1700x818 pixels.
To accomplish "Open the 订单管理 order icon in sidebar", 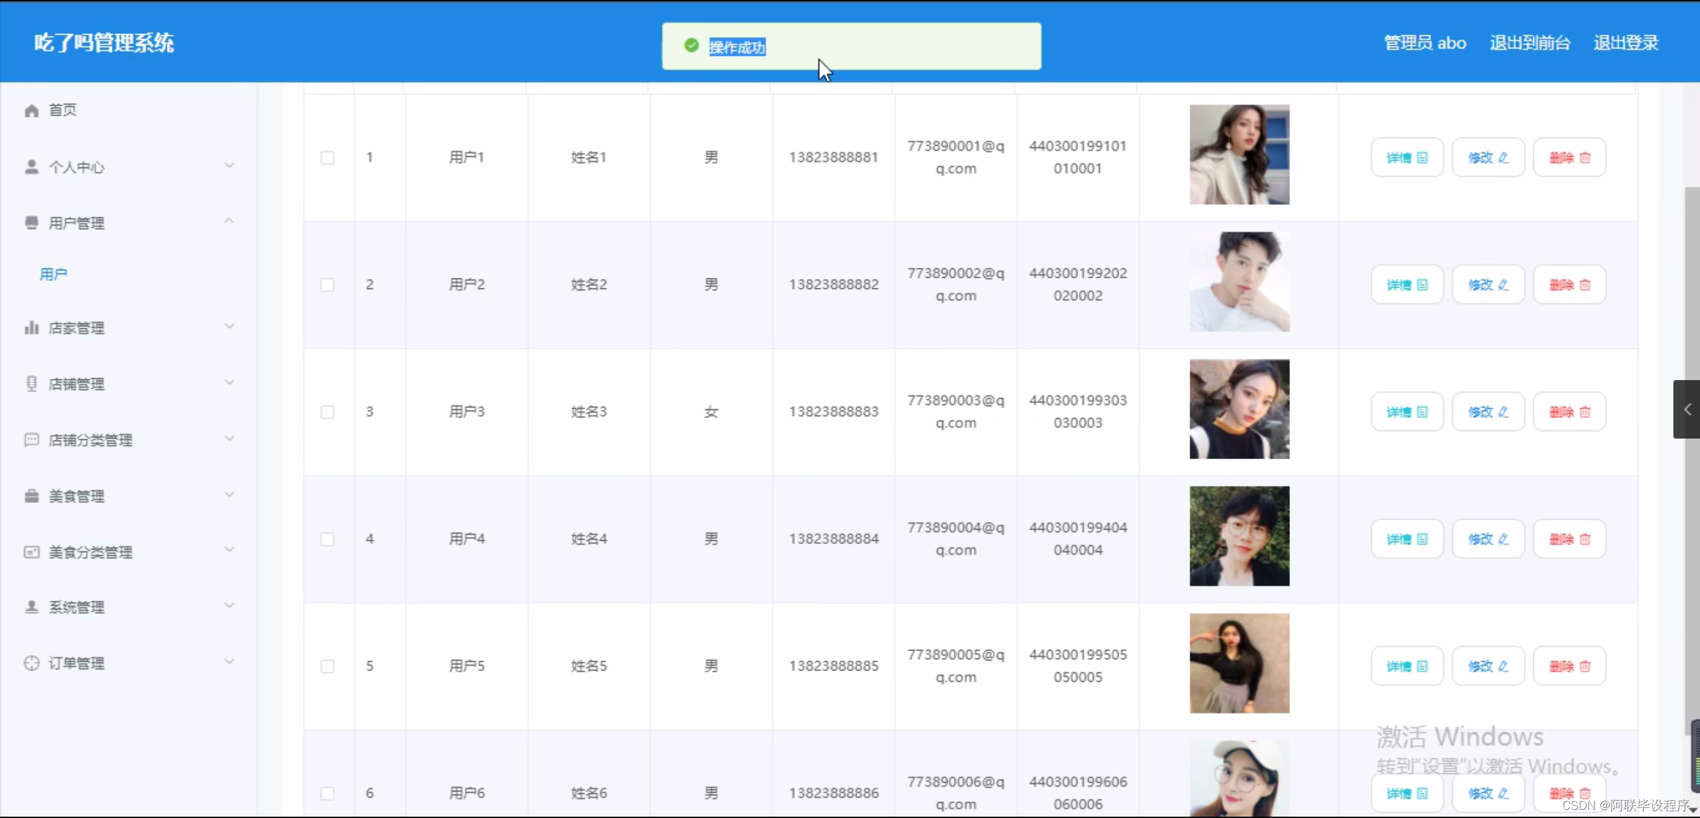I will click(x=31, y=663).
